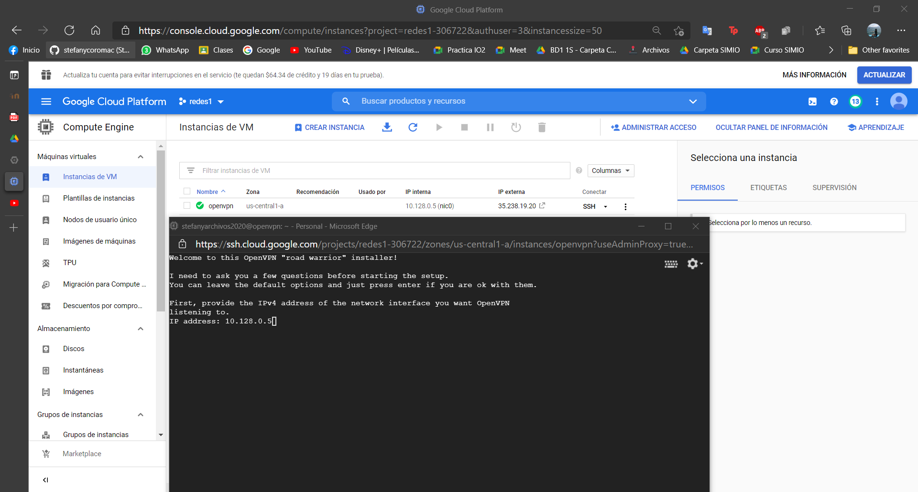The height and width of the screenshot is (492, 918).
Task: Open the SSH terminal gear settings
Action: tap(694, 264)
